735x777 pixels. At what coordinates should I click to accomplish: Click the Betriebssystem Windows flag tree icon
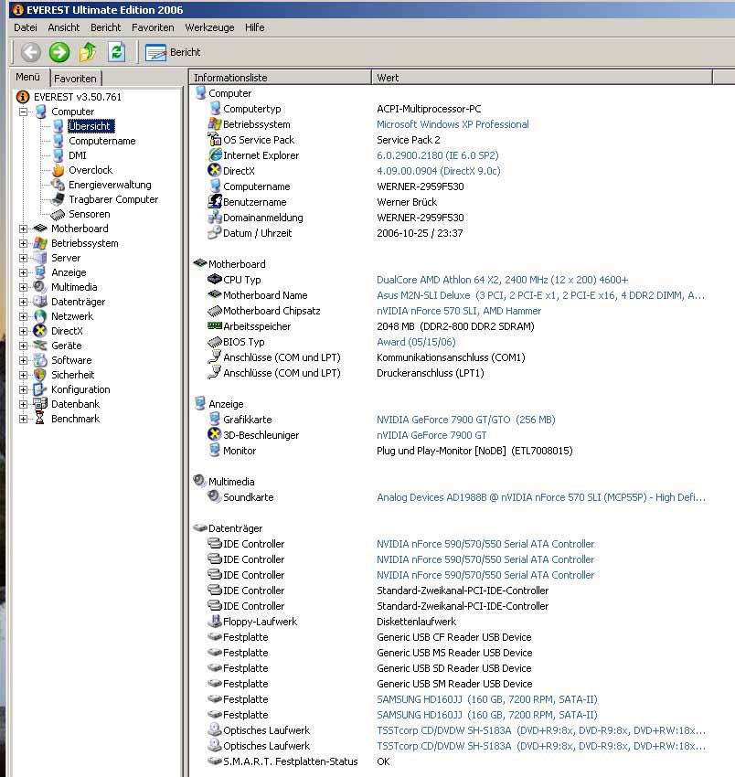click(x=40, y=243)
